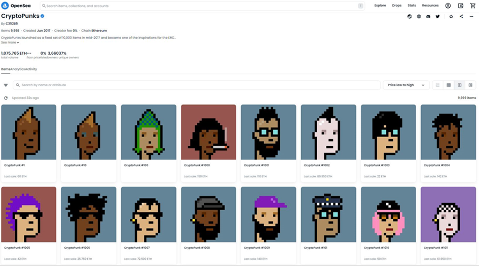Open CryptoPunk #1006 thumbnail
The width and height of the screenshot is (479, 266).
[x=89, y=215]
